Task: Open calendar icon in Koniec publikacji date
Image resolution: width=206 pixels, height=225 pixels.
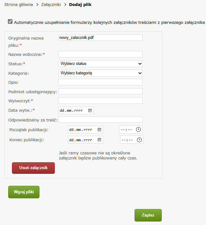Action: pyautogui.click(x=99, y=140)
